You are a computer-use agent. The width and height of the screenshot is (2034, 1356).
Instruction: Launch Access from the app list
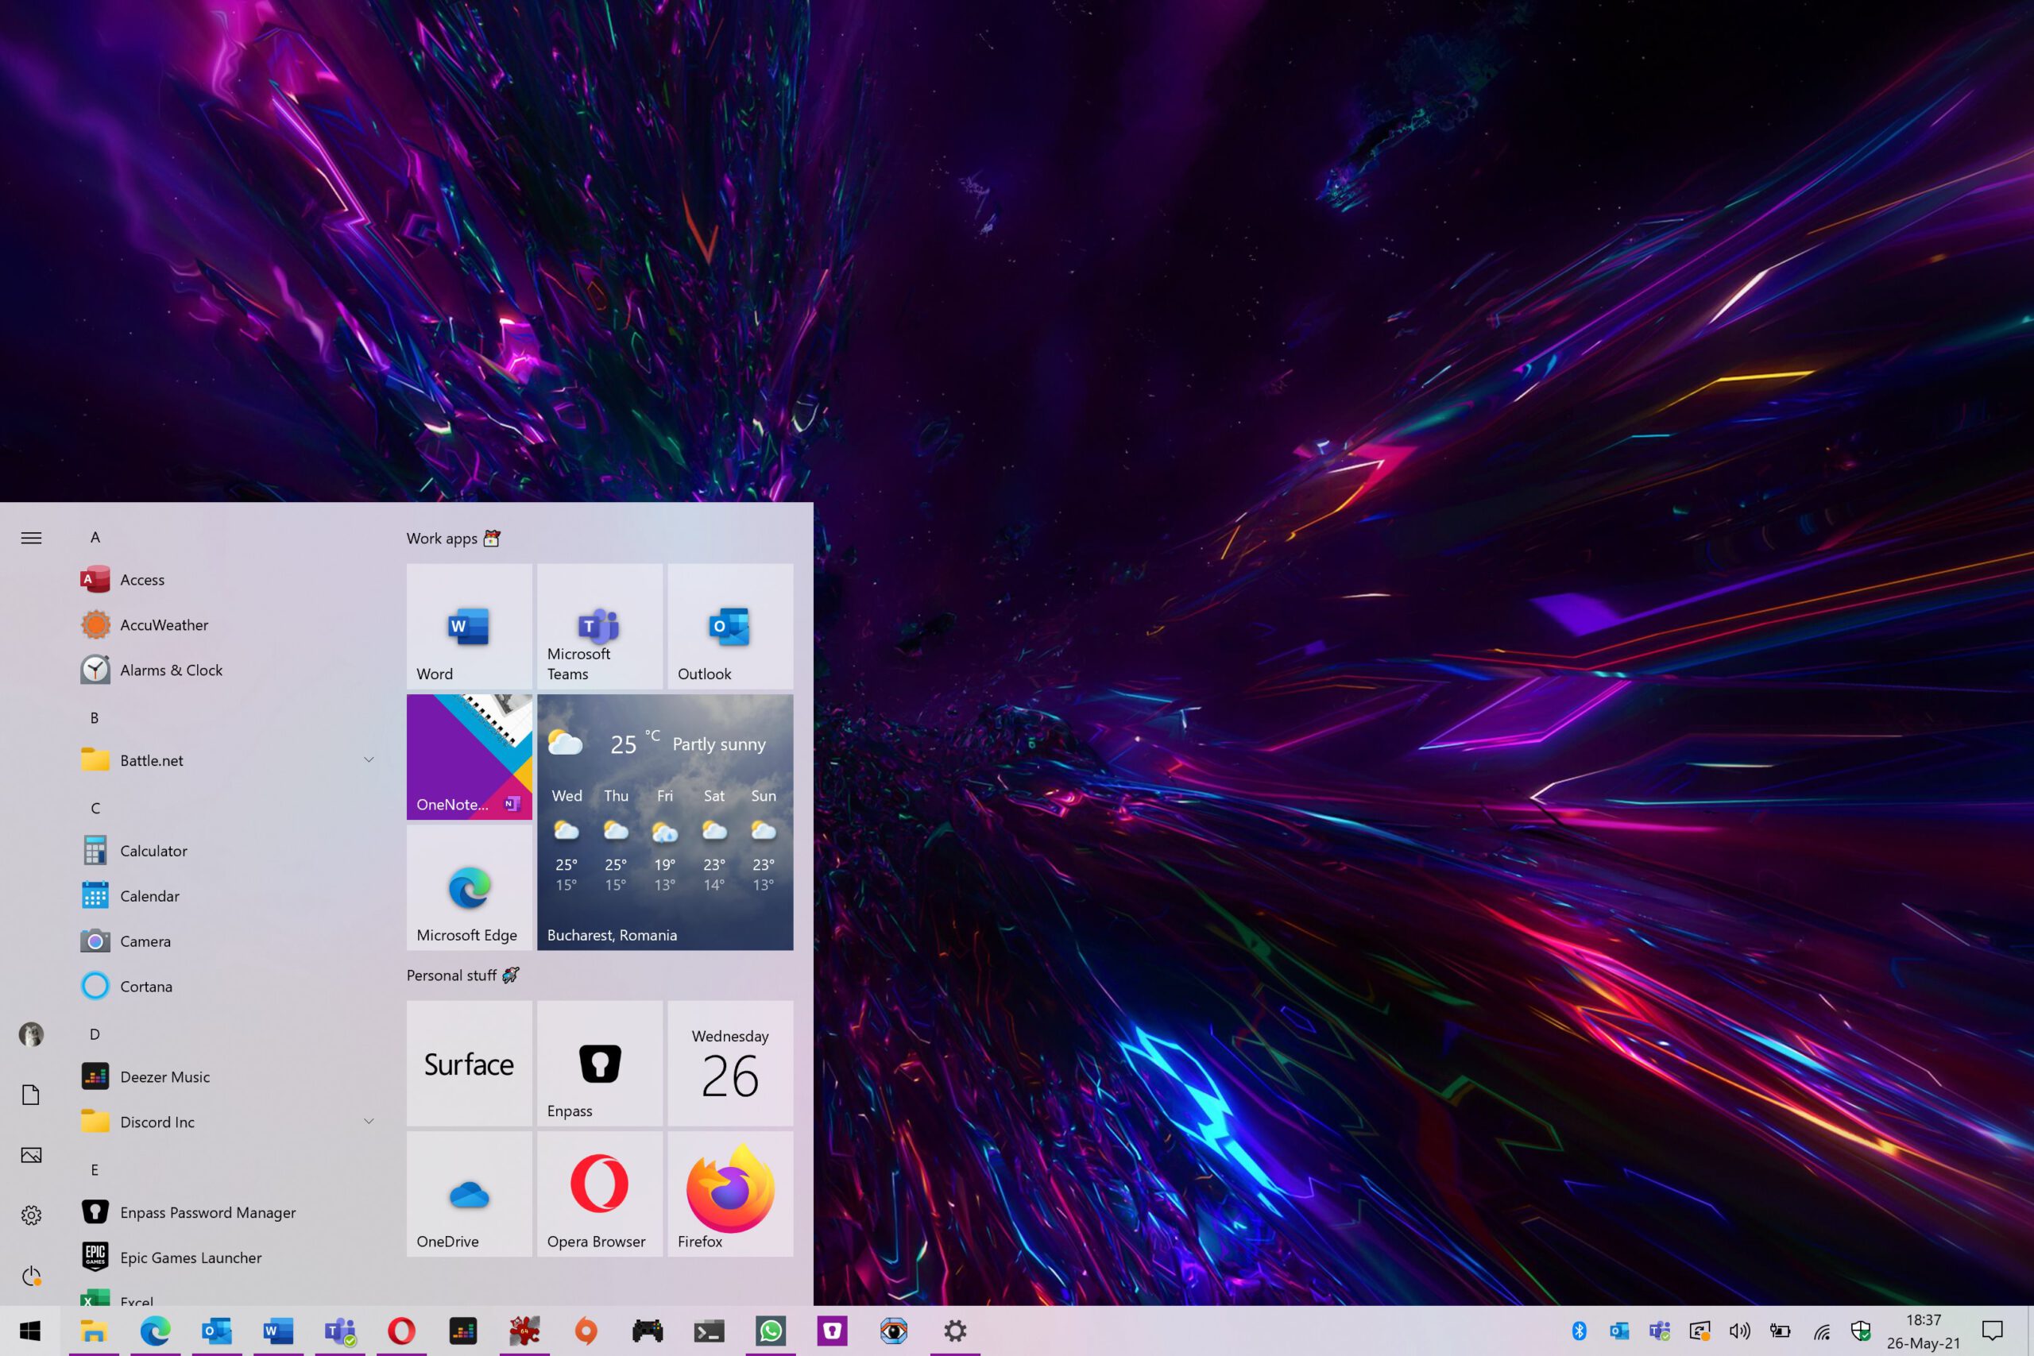[229, 579]
